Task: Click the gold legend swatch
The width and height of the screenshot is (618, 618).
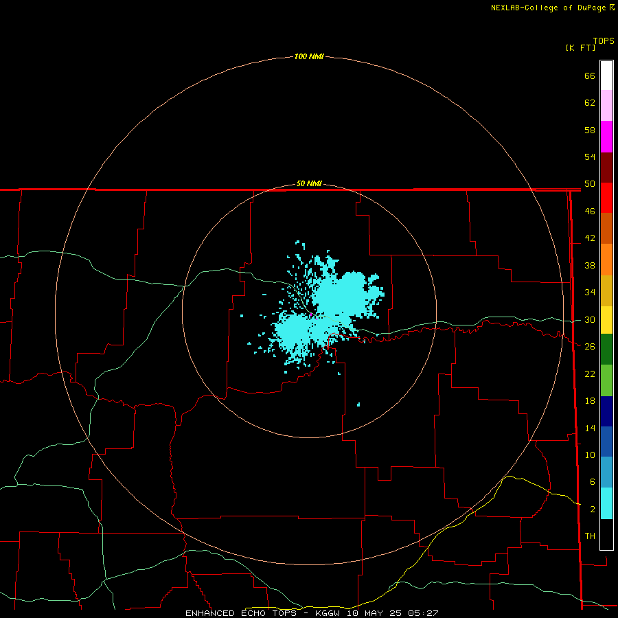Action: click(x=606, y=290)
